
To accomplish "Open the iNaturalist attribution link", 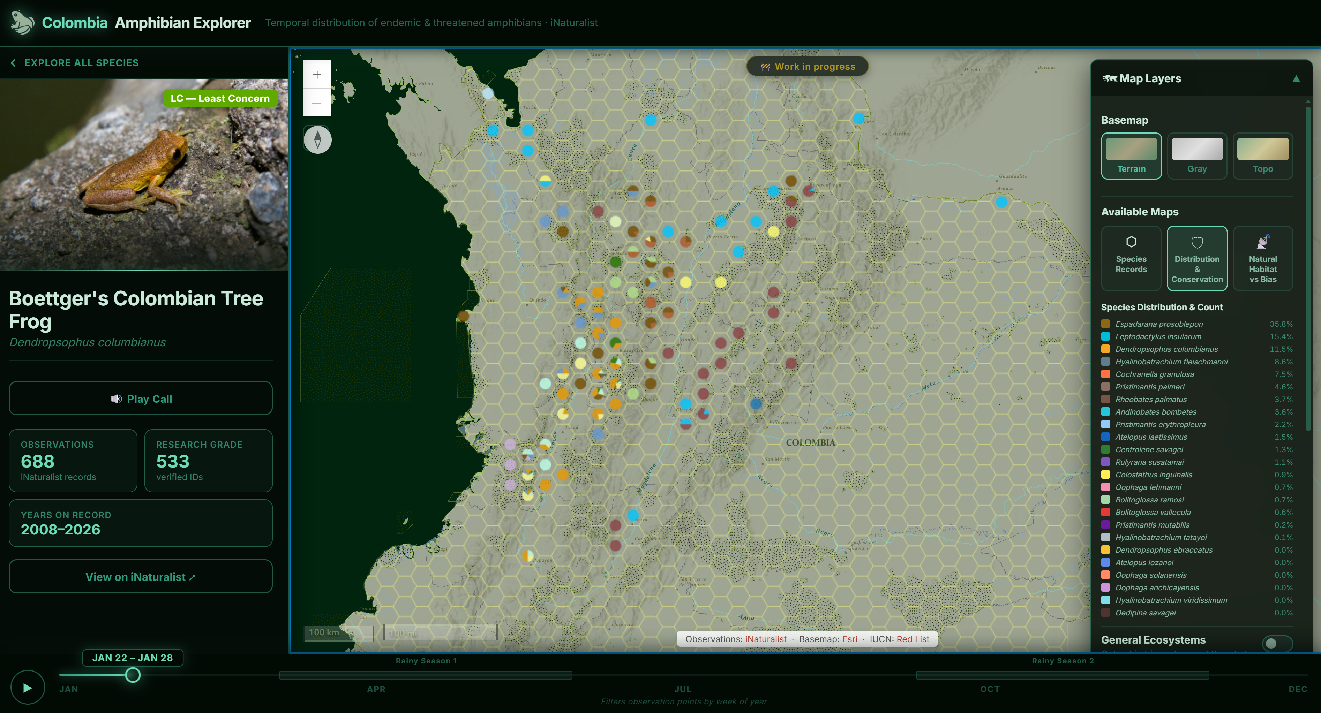I will pyautogui.click(x=766, y=639).
